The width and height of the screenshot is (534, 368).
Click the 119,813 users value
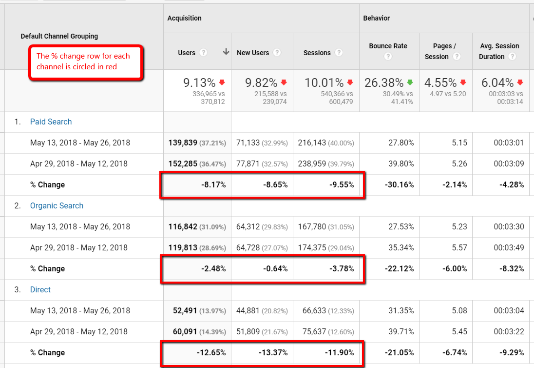183,247
